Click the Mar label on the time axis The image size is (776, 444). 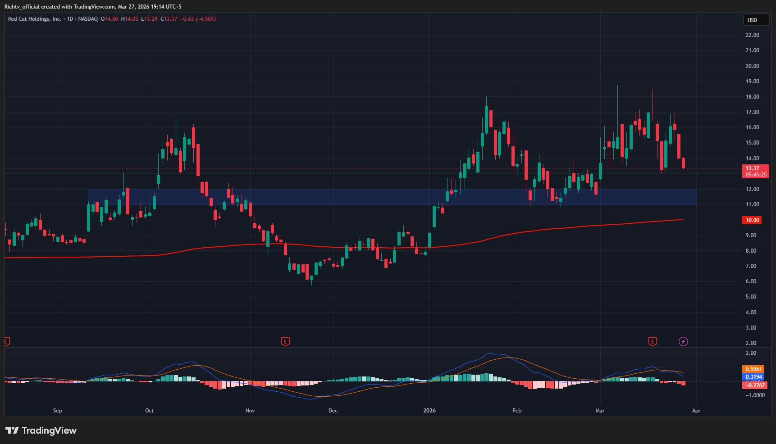point(599,411)
